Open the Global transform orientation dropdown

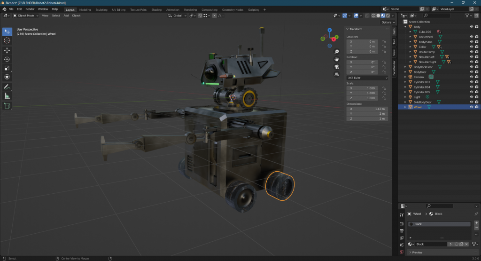(177, 16)
